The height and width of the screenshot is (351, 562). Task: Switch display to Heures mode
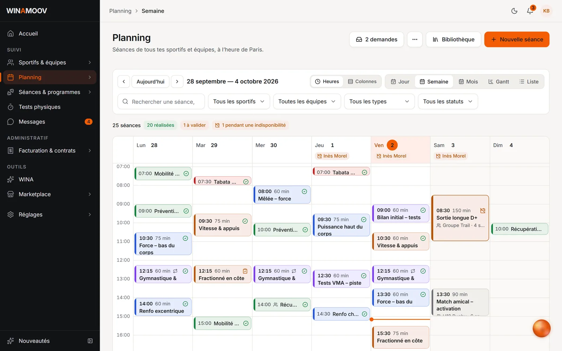327,81
